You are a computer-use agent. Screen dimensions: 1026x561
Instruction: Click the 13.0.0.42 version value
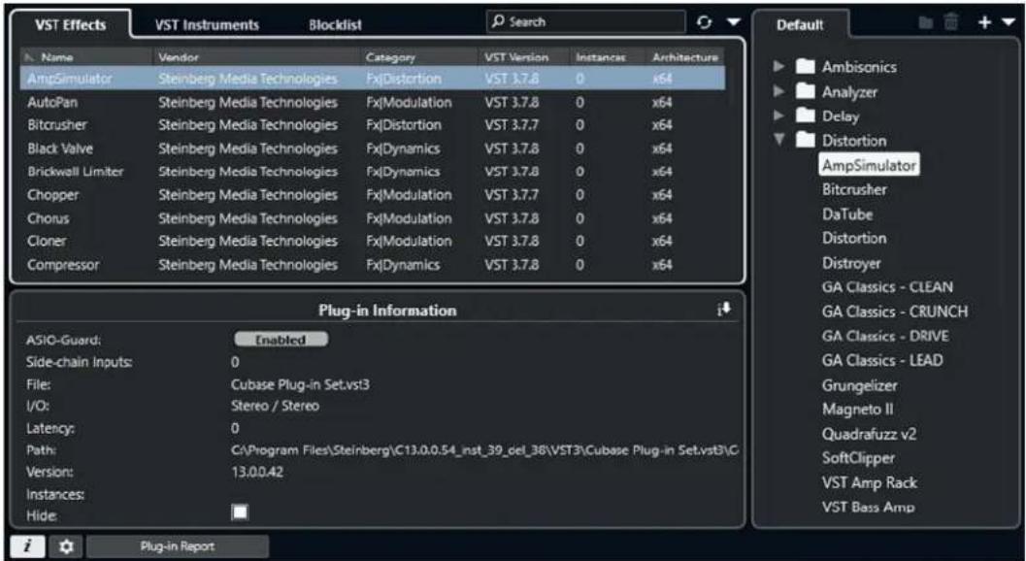tap(257, 472)
